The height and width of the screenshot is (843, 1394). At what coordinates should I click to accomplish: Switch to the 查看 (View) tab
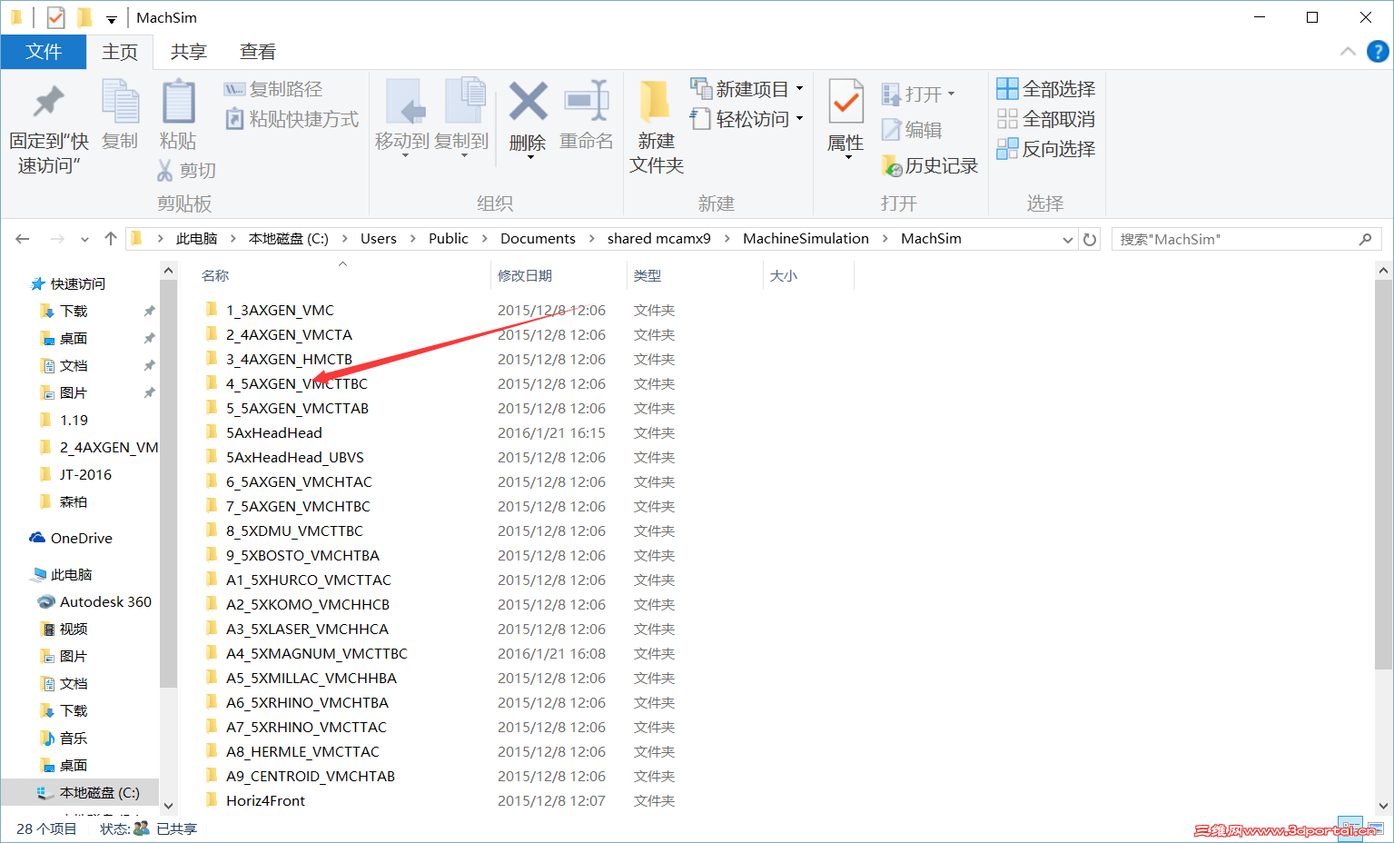(257, 51)
